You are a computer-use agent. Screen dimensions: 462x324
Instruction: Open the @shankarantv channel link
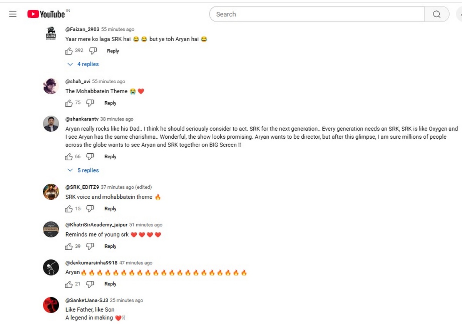tap(82, 119)
